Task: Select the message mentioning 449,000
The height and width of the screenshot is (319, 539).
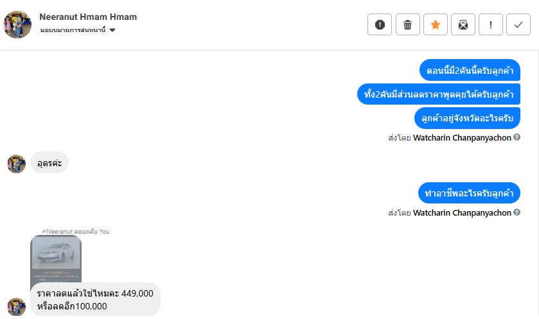Action: pos(95,299)
